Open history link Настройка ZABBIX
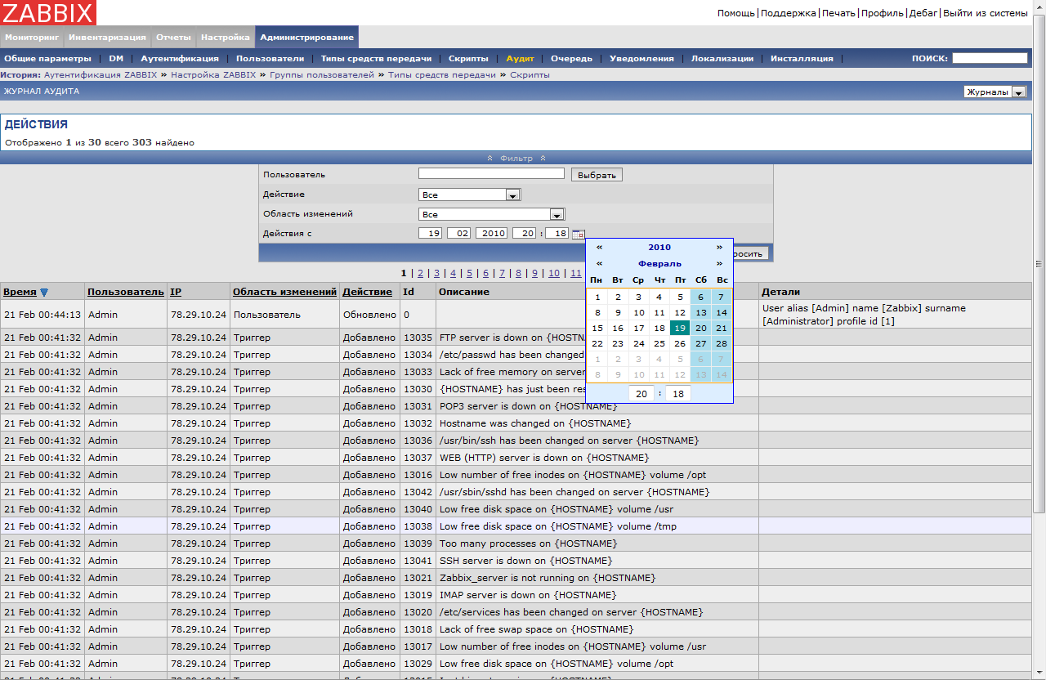The height and width of the screenshot is (680, 1046). pos(213,74)
